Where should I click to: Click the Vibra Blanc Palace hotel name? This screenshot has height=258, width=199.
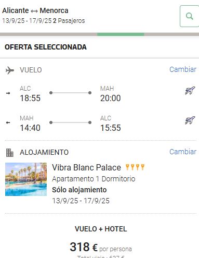pyautogui.click(x=86, y=168)
